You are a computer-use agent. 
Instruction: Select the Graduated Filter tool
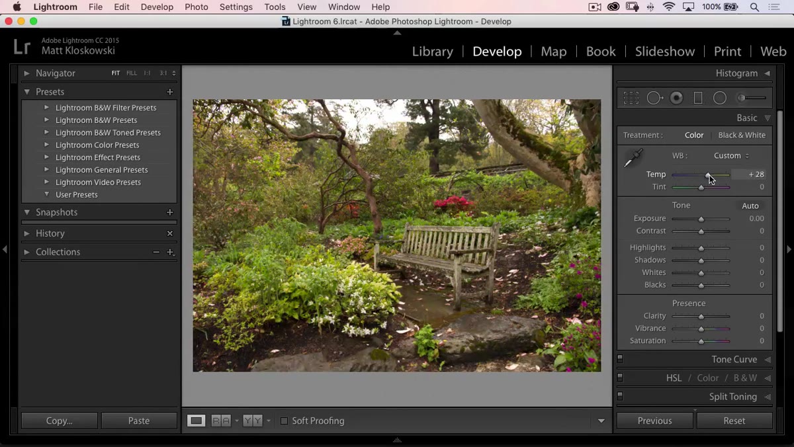click(697, 98)
